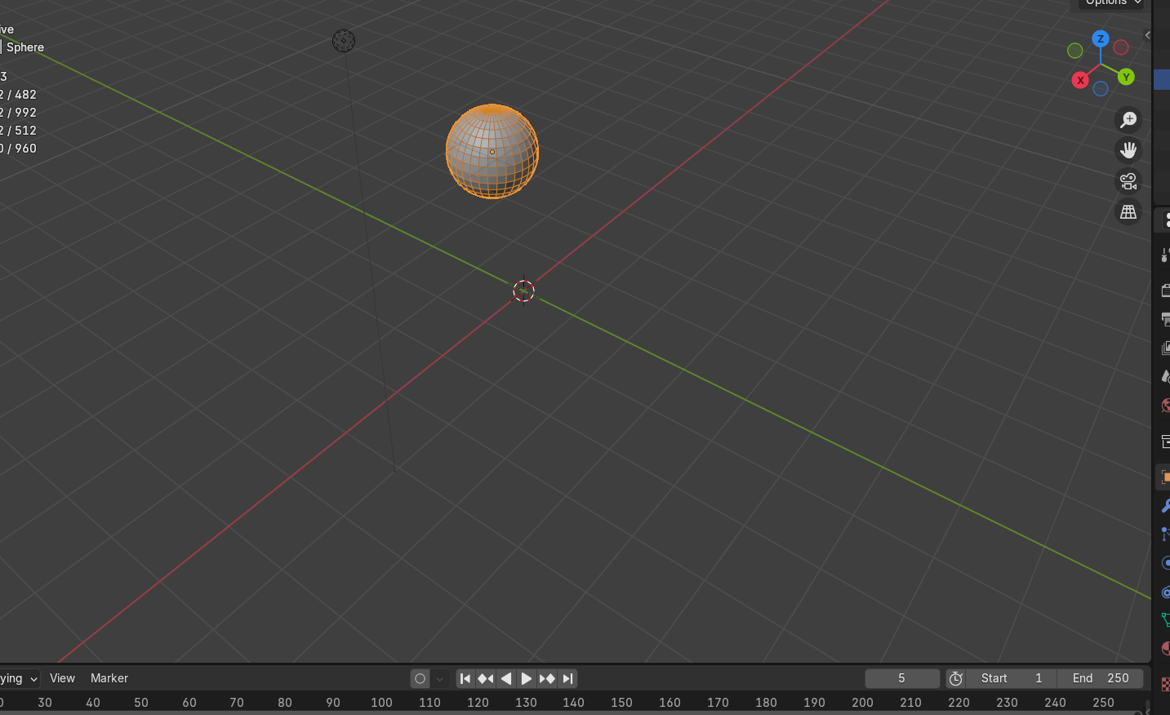Click the Start frame field
This screenshot has width=1170, height=715.
(x=1012, y=678)
